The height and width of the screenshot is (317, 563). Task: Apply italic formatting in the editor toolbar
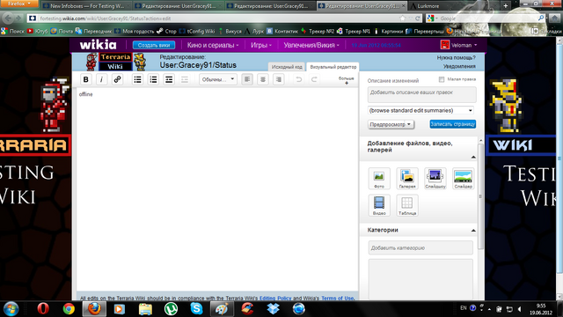pyautogui.click(x=102, y=79)
